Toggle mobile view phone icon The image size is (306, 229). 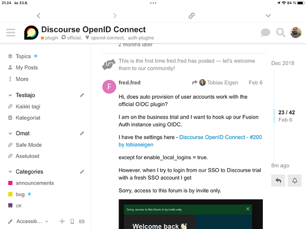click(x=72, y=221)
